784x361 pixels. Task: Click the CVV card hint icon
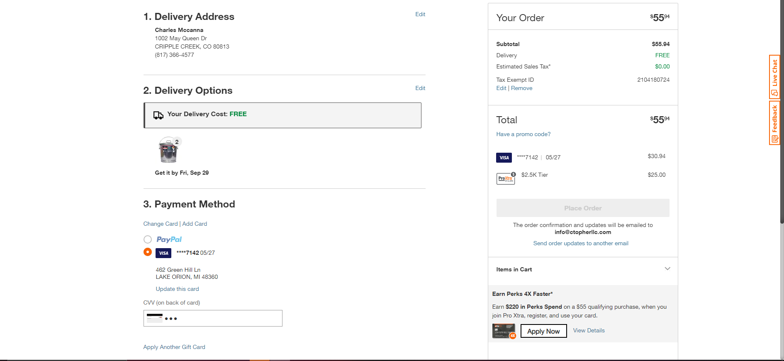click(x=155, y=318)
